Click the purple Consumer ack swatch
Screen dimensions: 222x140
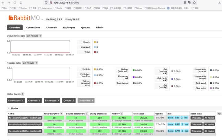[134, 77]
